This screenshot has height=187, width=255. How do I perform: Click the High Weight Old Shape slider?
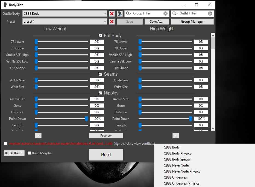tap(165, 68)
